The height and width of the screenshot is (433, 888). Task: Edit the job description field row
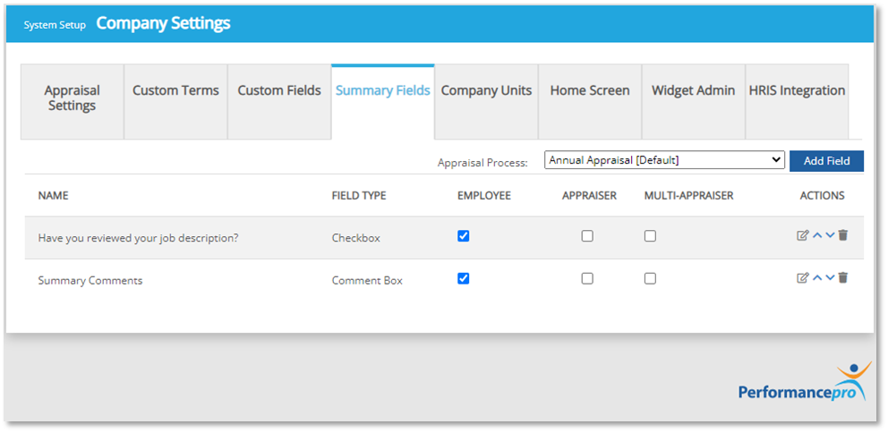point(803,236)
